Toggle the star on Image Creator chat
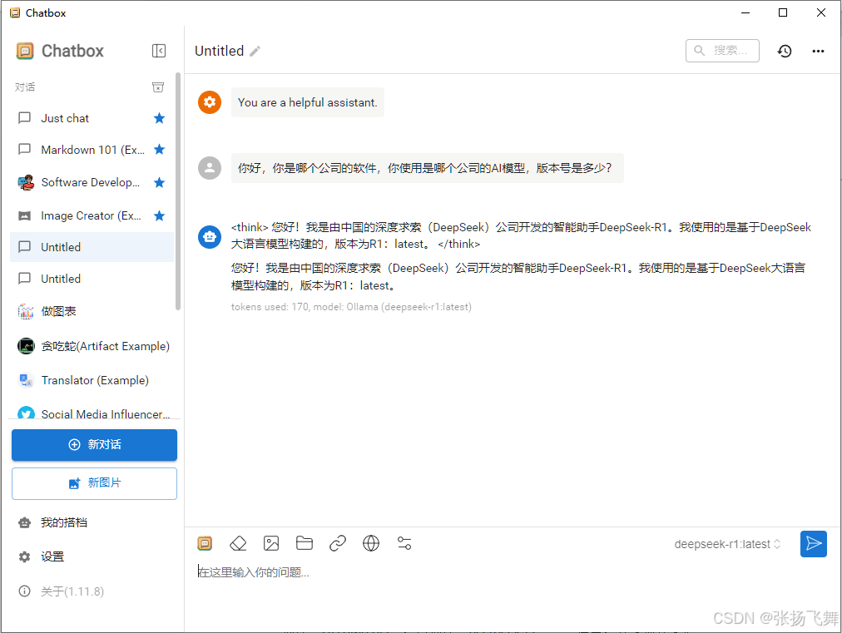842x633 pixels. pos(159,215)
